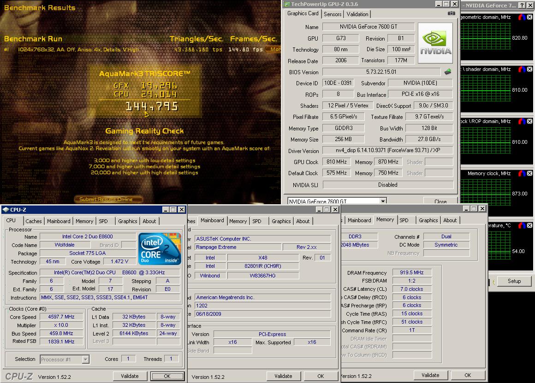Click Validate in the middle CPU-Z window
Screen dimensions: 535x383
tap(284, 376)
